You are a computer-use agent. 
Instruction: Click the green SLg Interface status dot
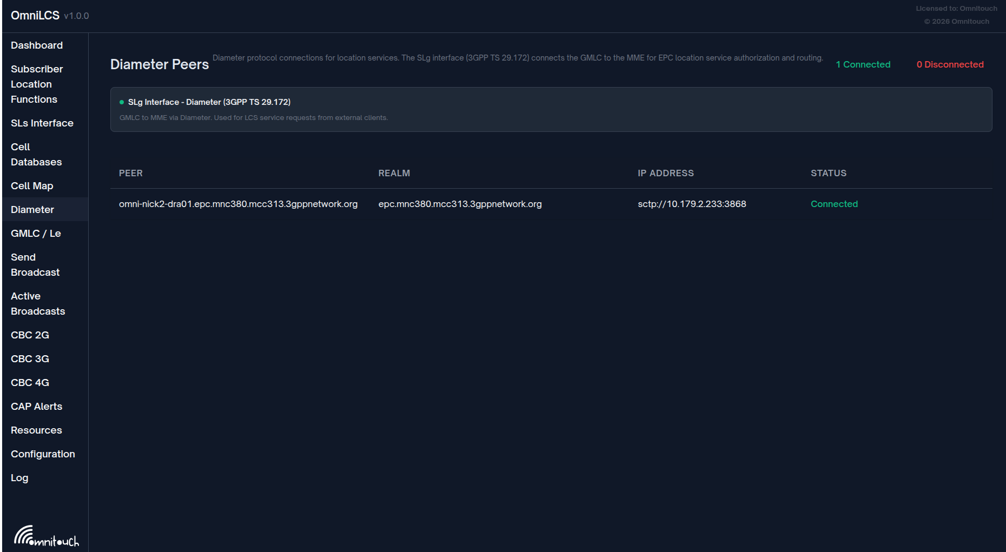pos(122,102)
